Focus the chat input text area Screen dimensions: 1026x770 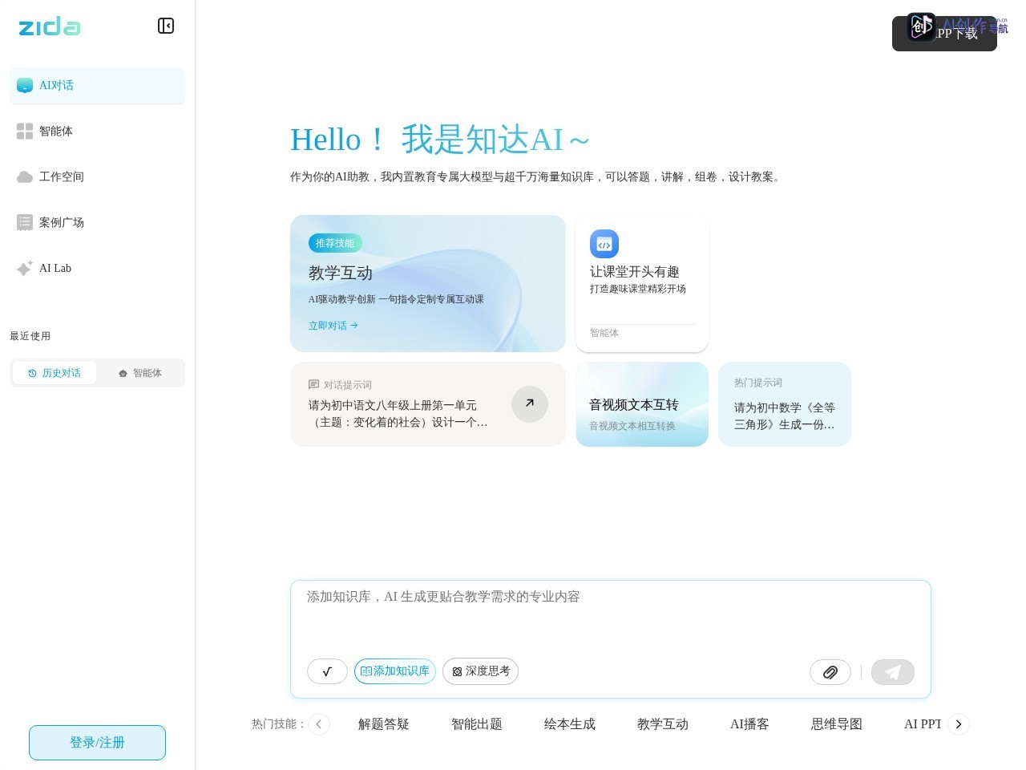[611, 616]
